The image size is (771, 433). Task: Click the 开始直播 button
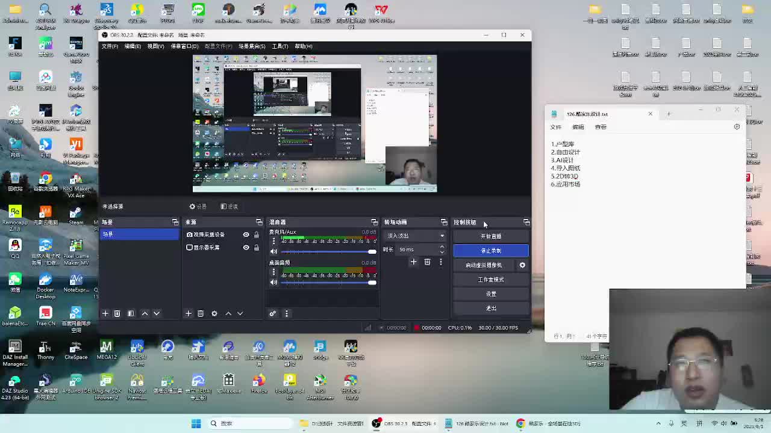pyautogui.click(x=490, y=236)
